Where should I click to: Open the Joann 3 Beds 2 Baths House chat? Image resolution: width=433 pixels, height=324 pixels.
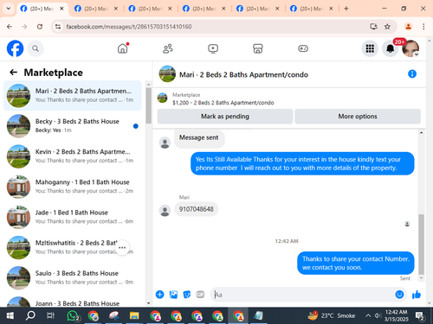pyautogui.click(x=73, y=301)
